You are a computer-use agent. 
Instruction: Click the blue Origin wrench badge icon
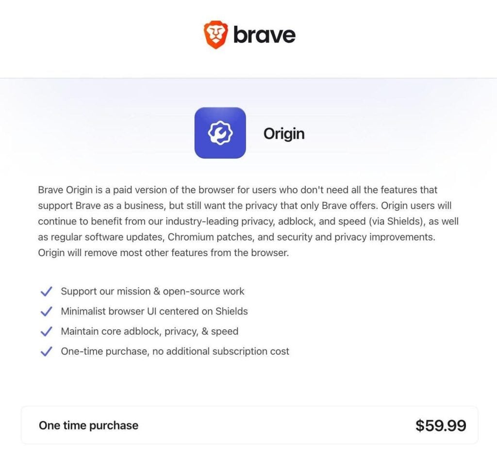[220, 133]
